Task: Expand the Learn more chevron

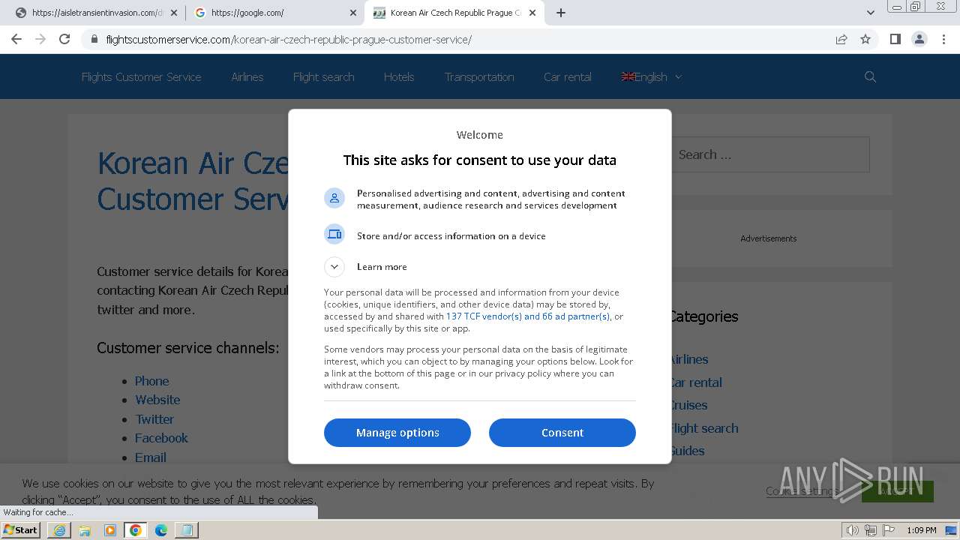Action: (x=334, y=266)
